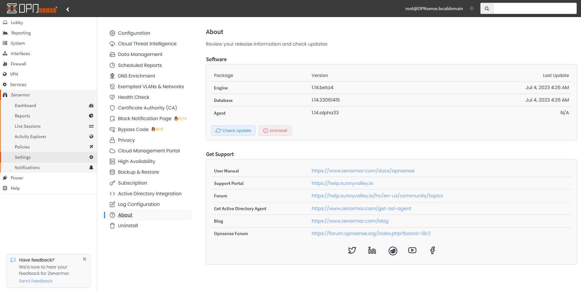Image resolution: width=581 pixels, height=291 pixels.
Task: Click the Certificate Authority shield icon
Action: pos(112,108)
